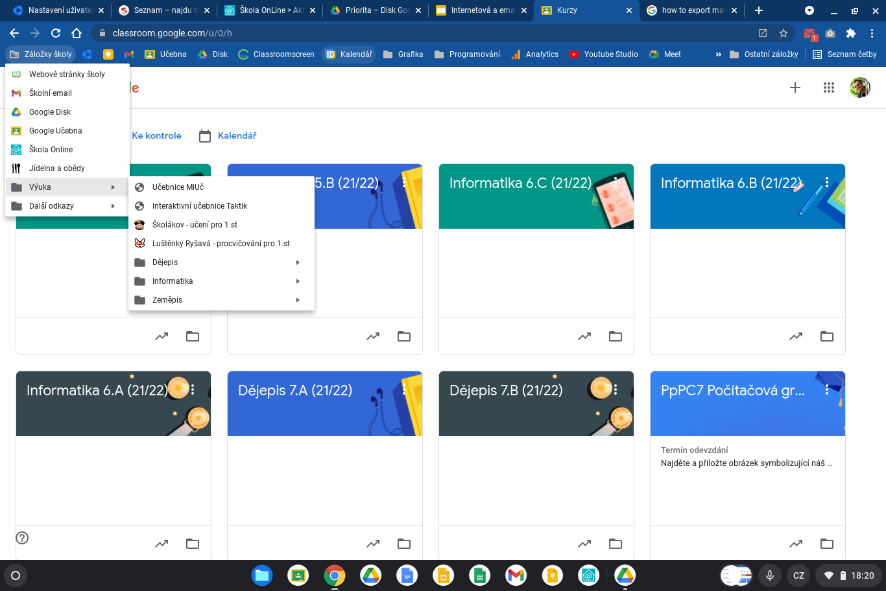Open the Dějepis 7.A (21/22) class
This screenshot has width=886, height=591.
pyautogui.click(x=295, y=391)
